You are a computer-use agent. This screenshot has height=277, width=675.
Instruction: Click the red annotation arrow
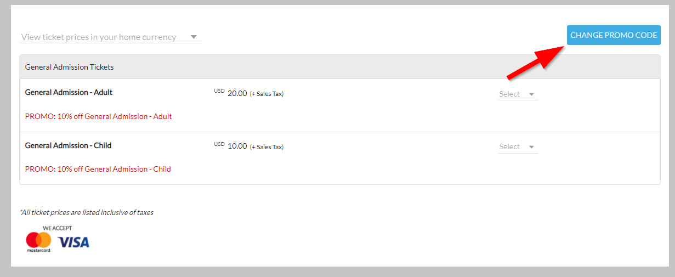pyautogui.click(x=536, y=61)
